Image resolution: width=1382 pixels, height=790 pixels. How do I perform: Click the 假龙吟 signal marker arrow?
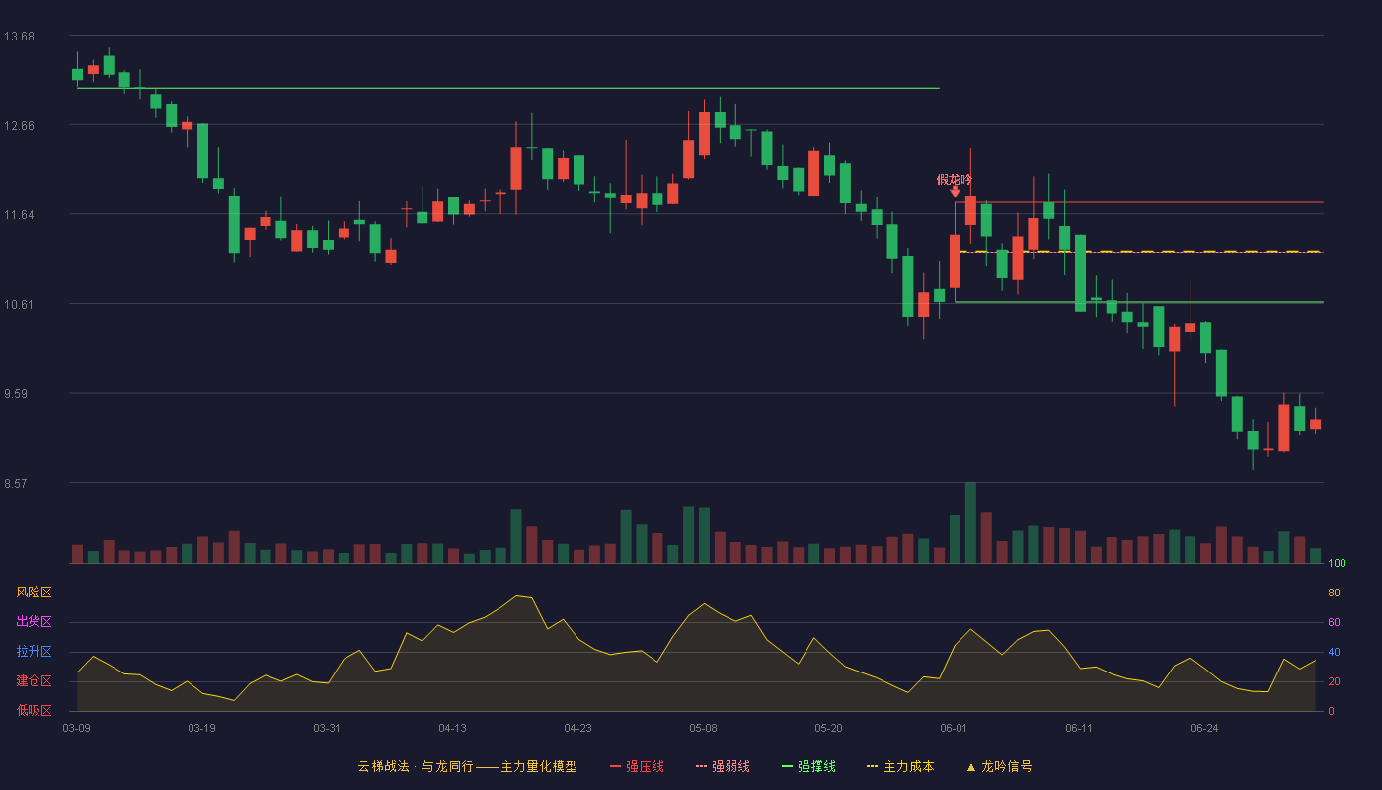(955, 192)
